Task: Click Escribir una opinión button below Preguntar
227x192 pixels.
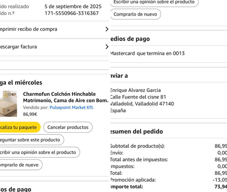Action: pos(38,152)
